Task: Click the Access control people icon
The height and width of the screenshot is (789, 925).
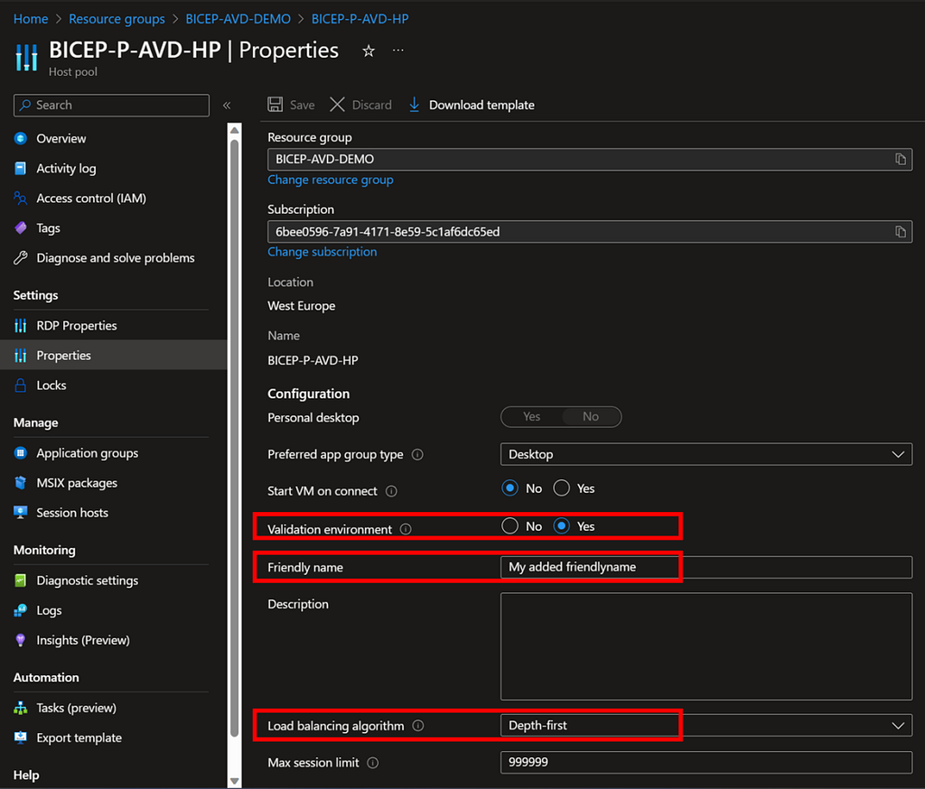Action: pyautogui.click(x=21, y=198)
